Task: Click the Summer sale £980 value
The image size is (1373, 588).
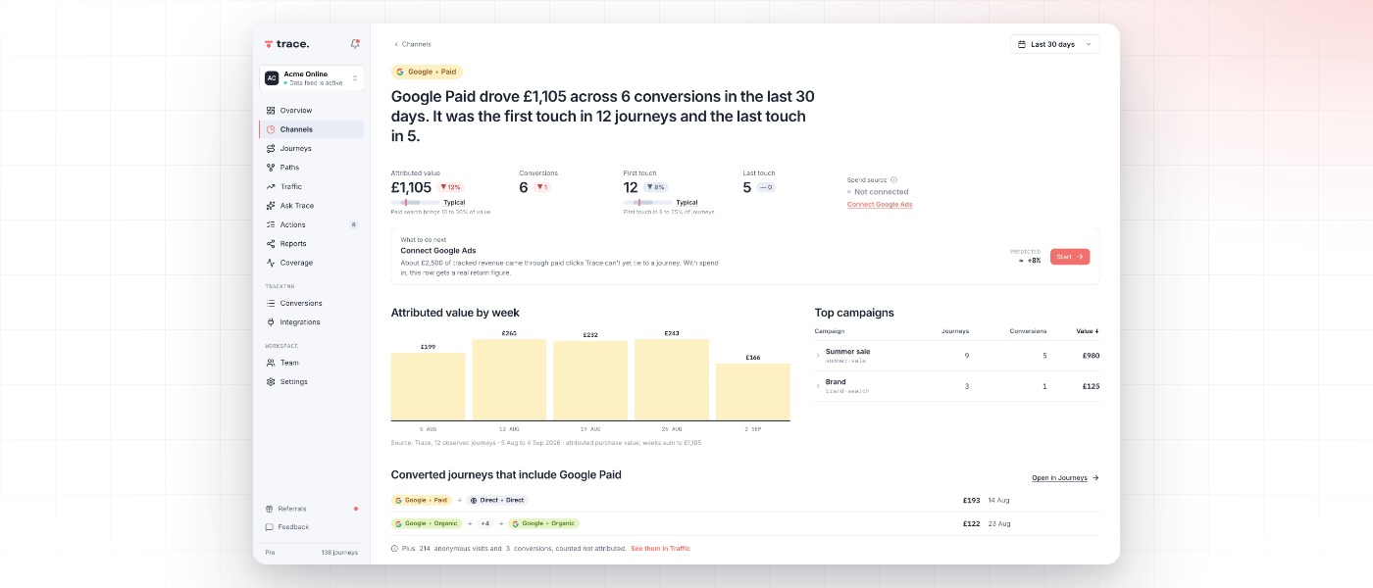Action: [x=1090, y=356]
